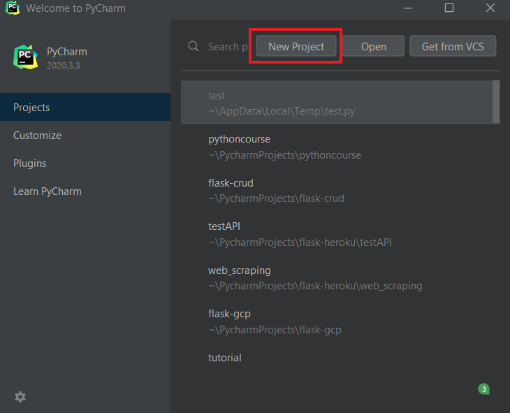Click the Open button

coord(373,46)
